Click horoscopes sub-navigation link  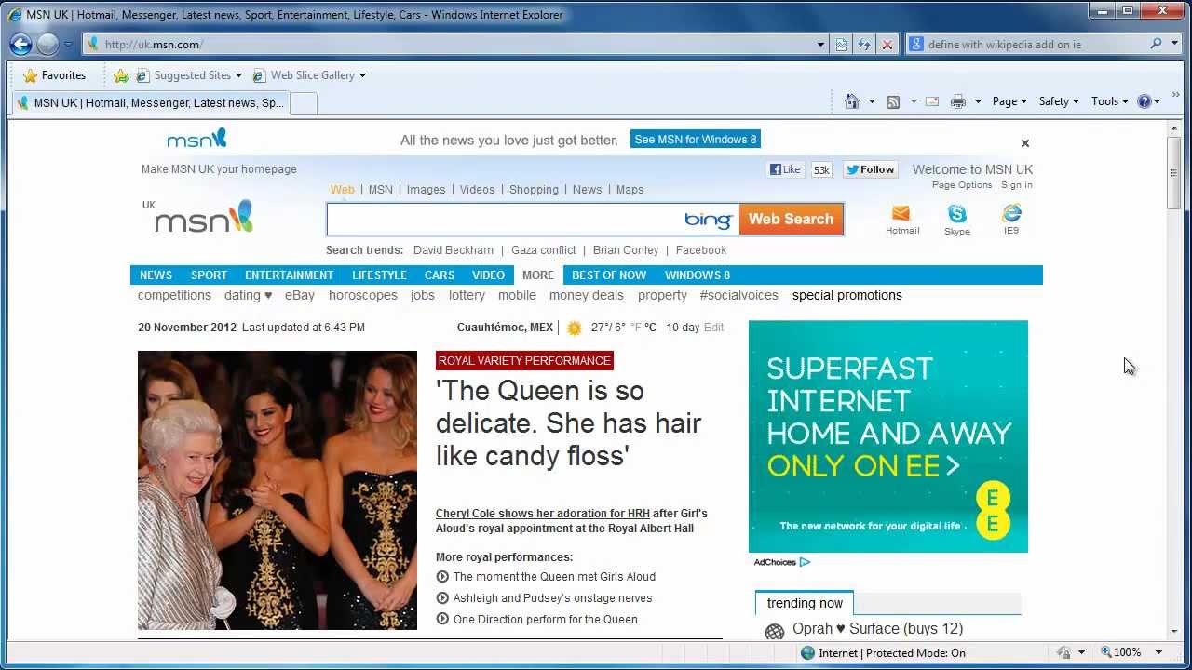pyautogui.click(x=363, y=295)
